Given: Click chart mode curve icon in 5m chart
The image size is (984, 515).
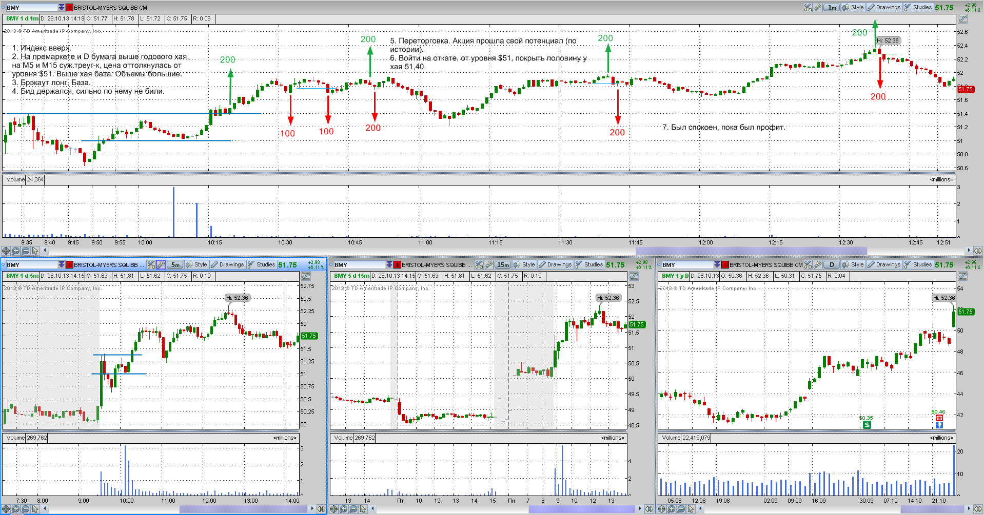Looking at the screenshot, I should pos(306,276).
